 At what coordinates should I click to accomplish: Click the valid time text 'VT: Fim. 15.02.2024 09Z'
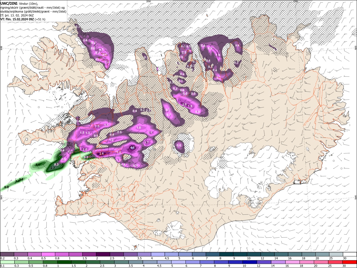pyautogui.click(x=17, y=19)
